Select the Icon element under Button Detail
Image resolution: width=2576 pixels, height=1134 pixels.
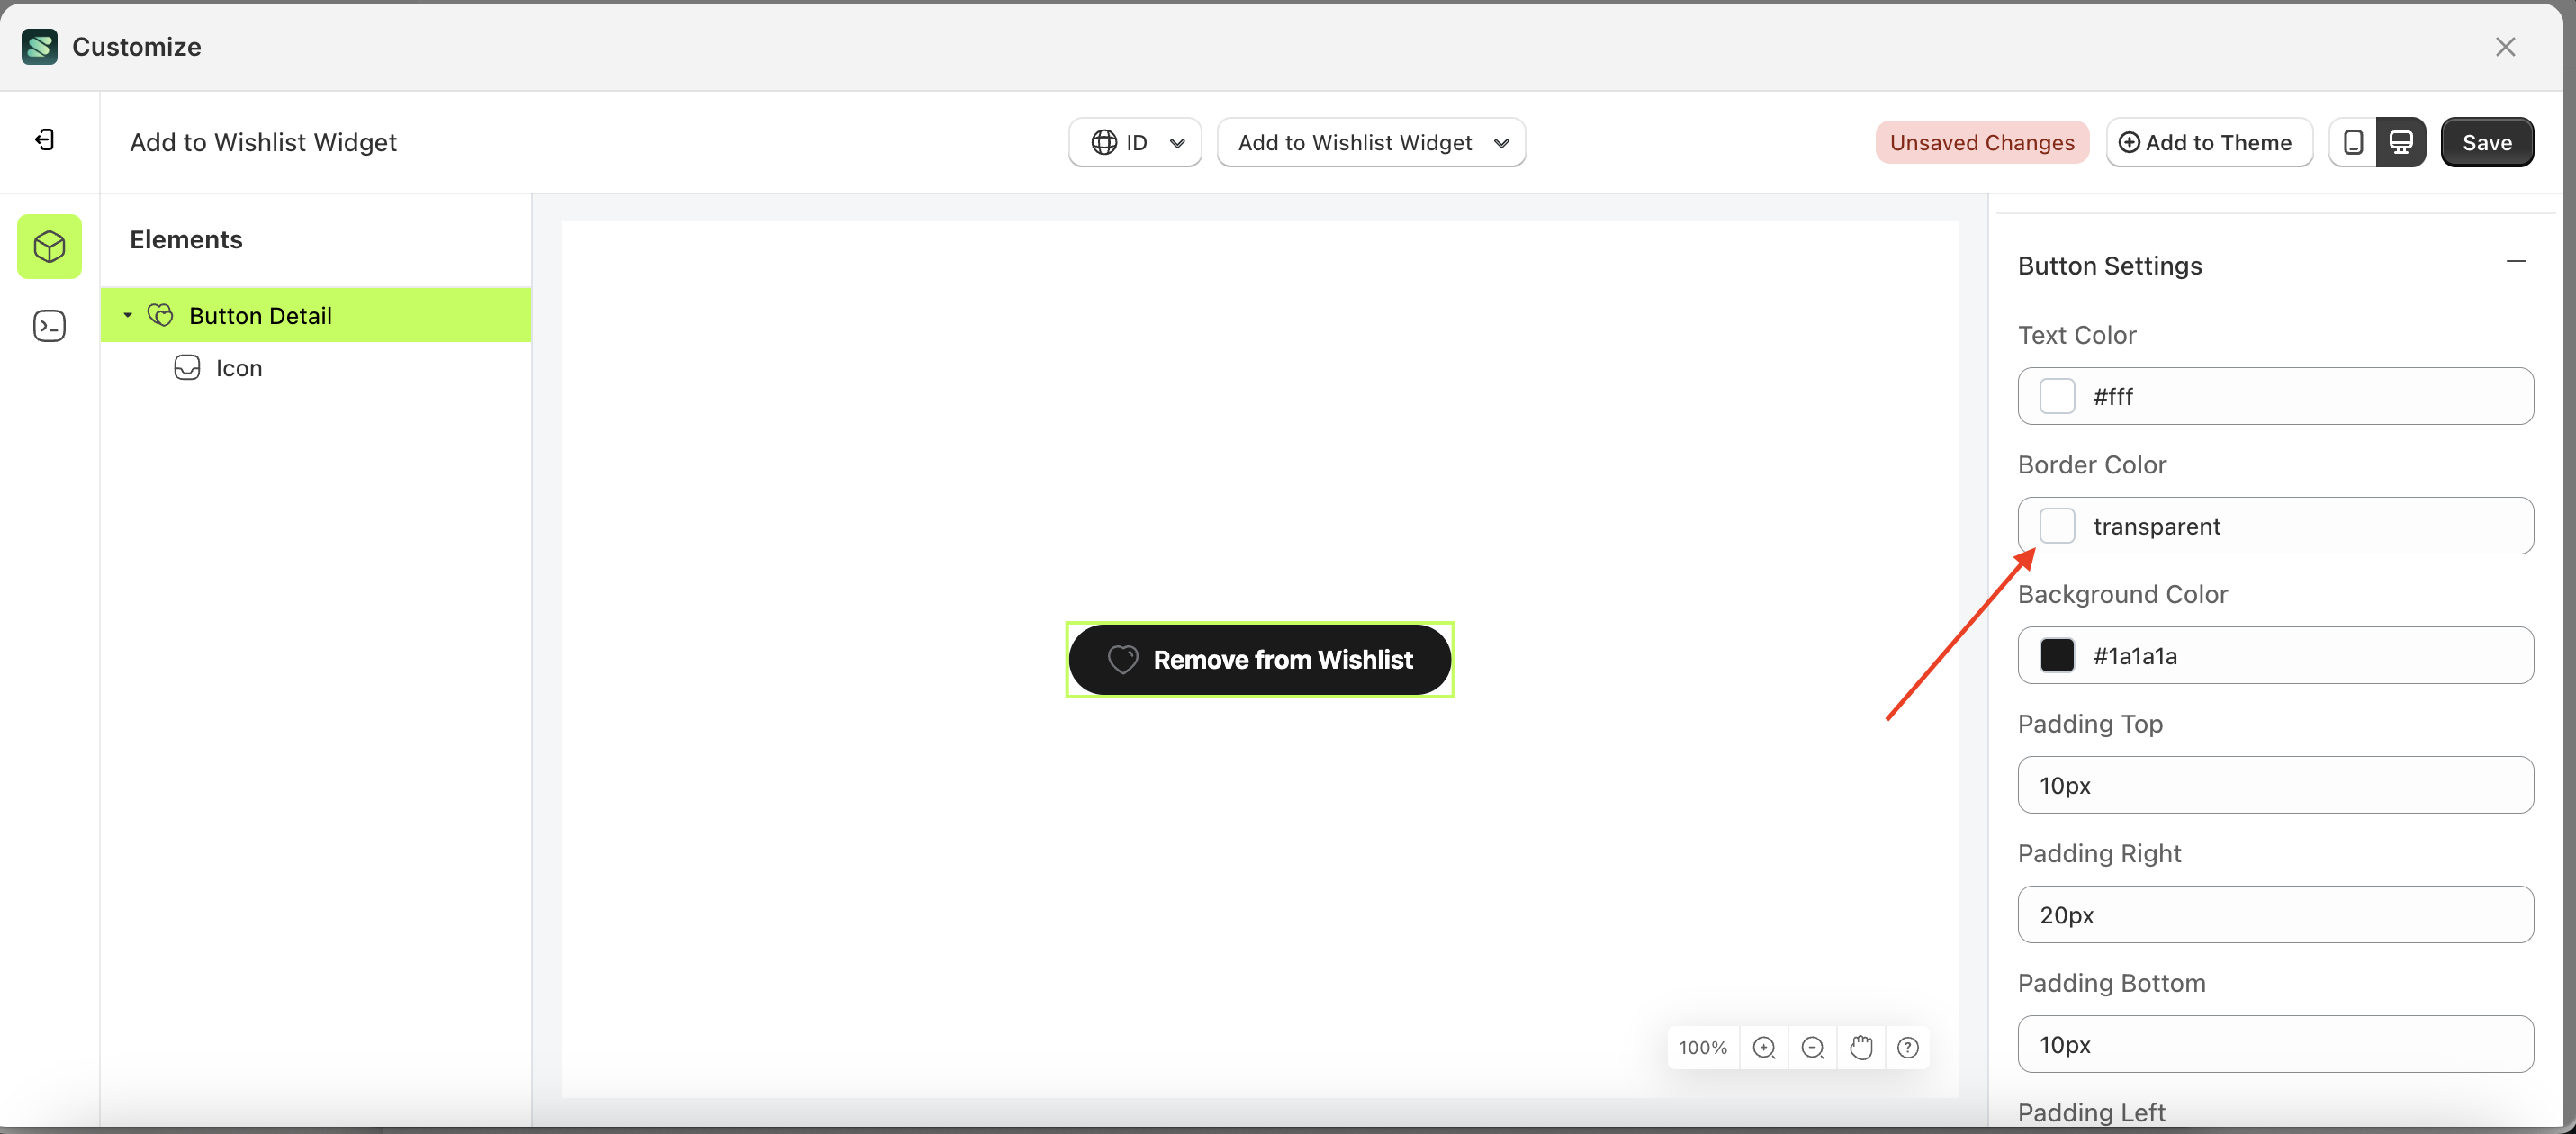pos(239,367)
